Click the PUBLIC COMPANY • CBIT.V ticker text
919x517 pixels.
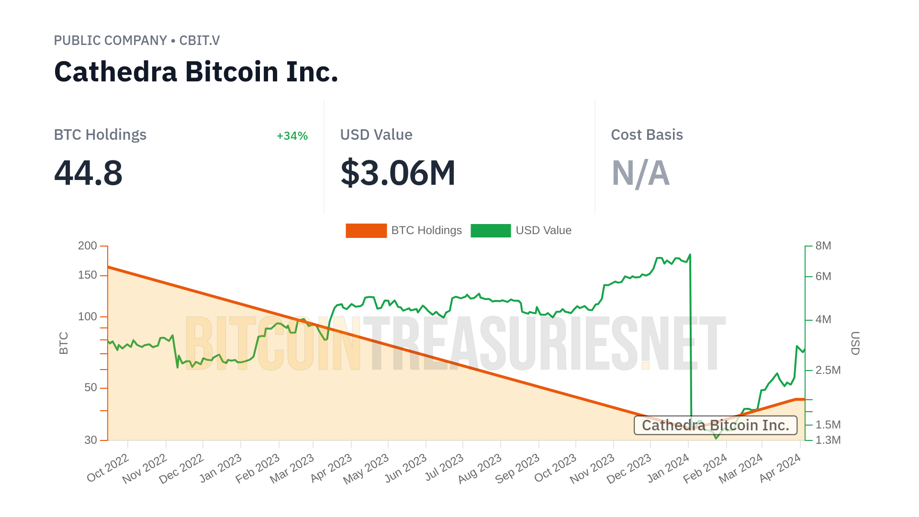coord(137,41)
